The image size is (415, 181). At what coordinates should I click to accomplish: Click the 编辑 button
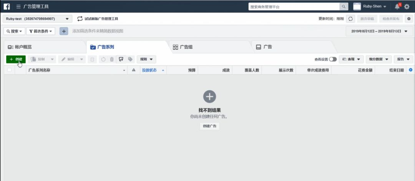tap(68, 59)
